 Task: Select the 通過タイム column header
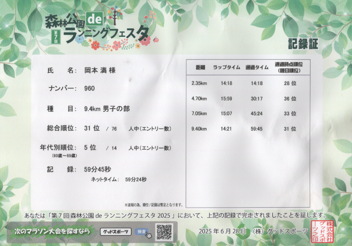[257, 68]
